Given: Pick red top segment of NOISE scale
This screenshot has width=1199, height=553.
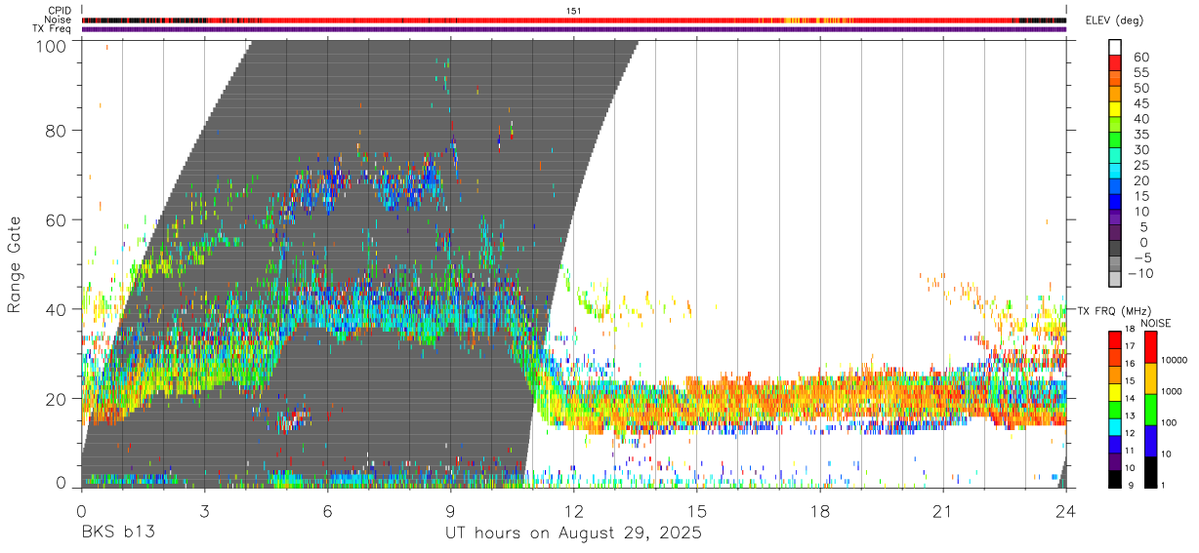Looking at the screenshot, I should (x=1150, y=347).
